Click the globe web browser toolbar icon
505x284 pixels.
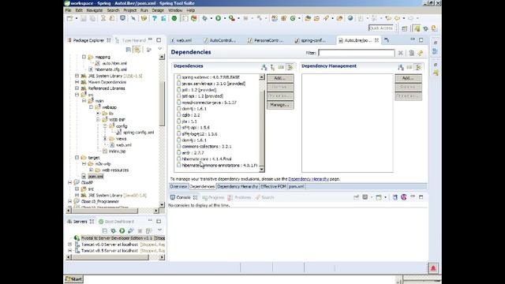(x=350, y=18)
